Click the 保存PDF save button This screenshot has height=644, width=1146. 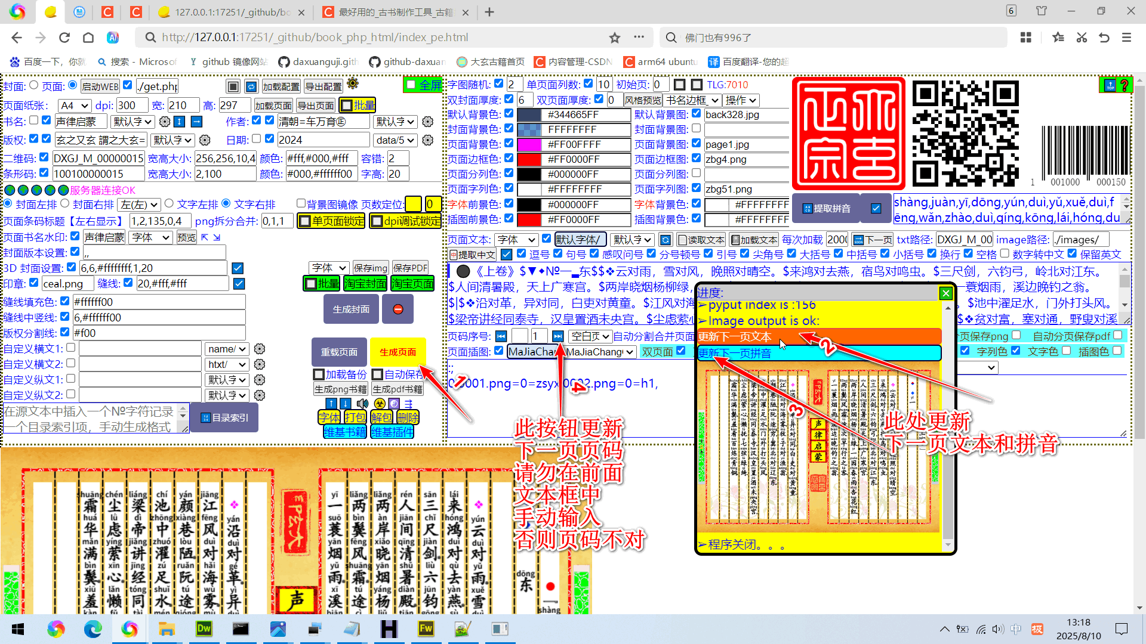pyautogui.click(x=411, y=267)
